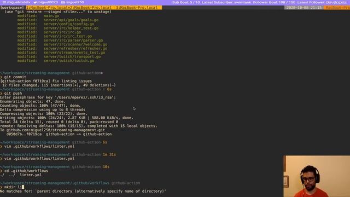The width and height of the screenshot is (350, 197).
Task: Click the GitHub icon beside miguel250
Action: click(63, 2)
